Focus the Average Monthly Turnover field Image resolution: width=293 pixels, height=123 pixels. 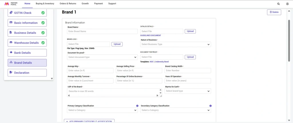[x=90, y=81]
